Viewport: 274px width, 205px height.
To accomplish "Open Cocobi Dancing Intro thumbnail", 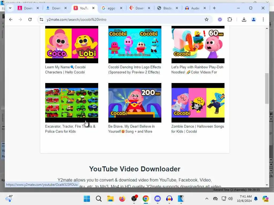I will 135,45.
